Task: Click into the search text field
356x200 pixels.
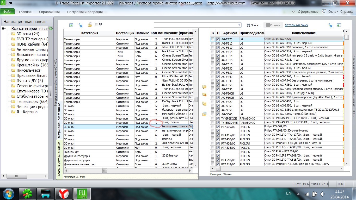Action: pyautogui.click(x=196, y=25)
